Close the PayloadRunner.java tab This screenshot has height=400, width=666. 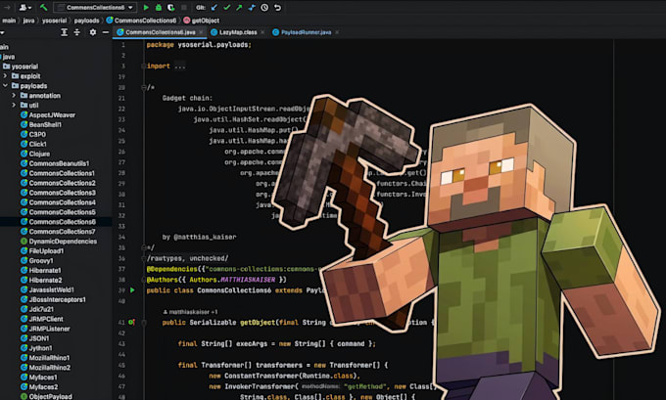coord(337,32)
